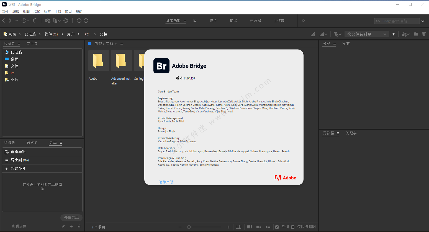Switch to the 输出 workspace
This screenshot has width=429, height=232.
[x=233, y=20]
